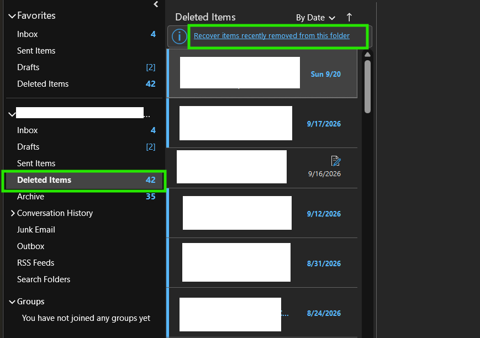Collapse the Favorites section
The height and width of the screenshot is (338, 480).
point(12,15)
